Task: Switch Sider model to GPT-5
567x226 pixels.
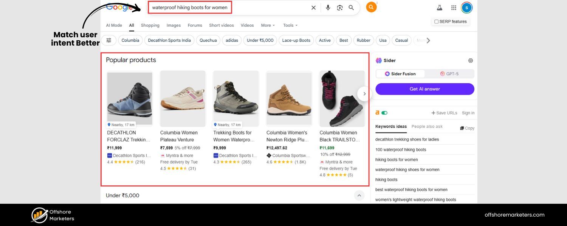Action: tap(450, 73)
